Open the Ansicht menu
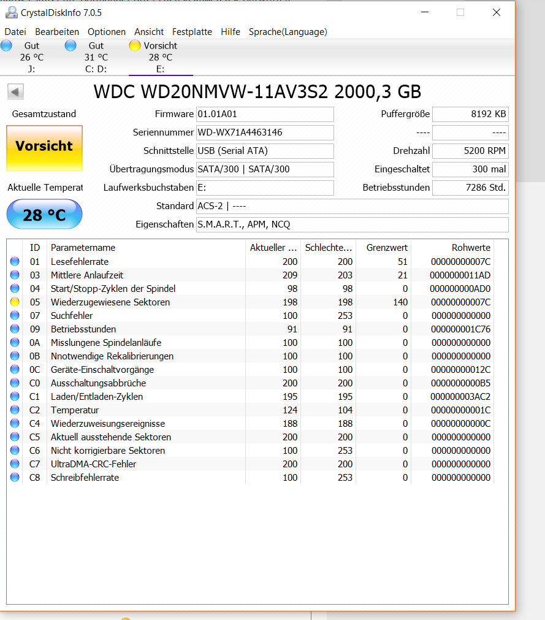The width and height of the screenshot is (545, 620). click(149, 32)
